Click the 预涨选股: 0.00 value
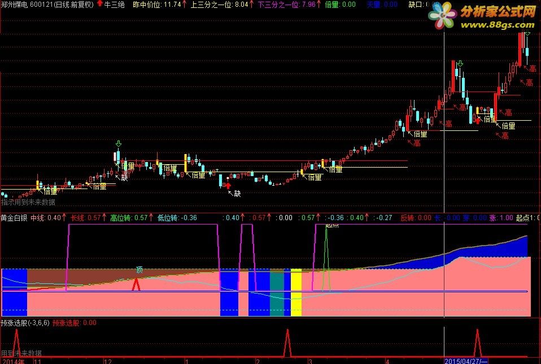 click(x=75, y=323)
